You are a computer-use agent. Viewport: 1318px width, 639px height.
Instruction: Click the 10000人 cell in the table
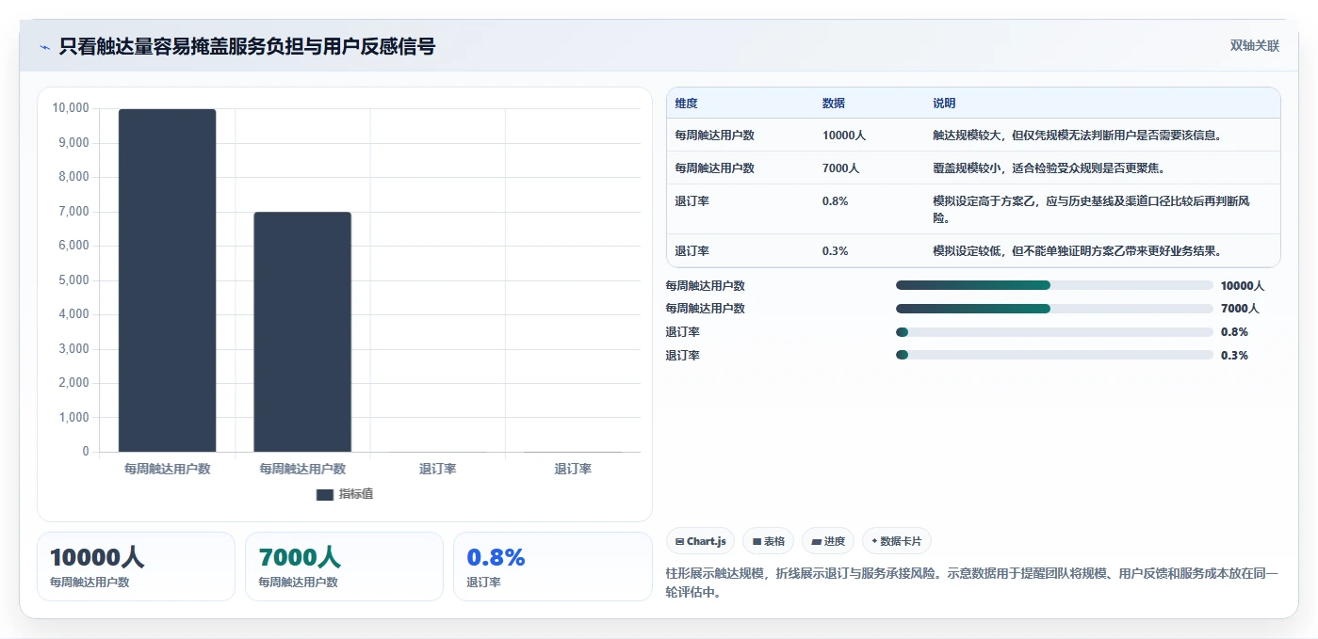[844, 136]
